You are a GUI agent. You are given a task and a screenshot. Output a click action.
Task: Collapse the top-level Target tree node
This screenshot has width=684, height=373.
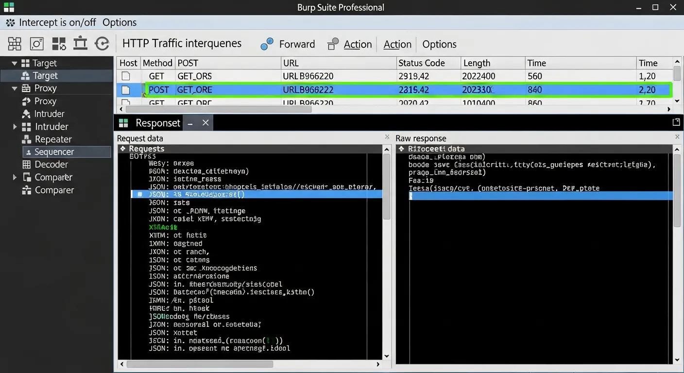(x=14, y=63)
